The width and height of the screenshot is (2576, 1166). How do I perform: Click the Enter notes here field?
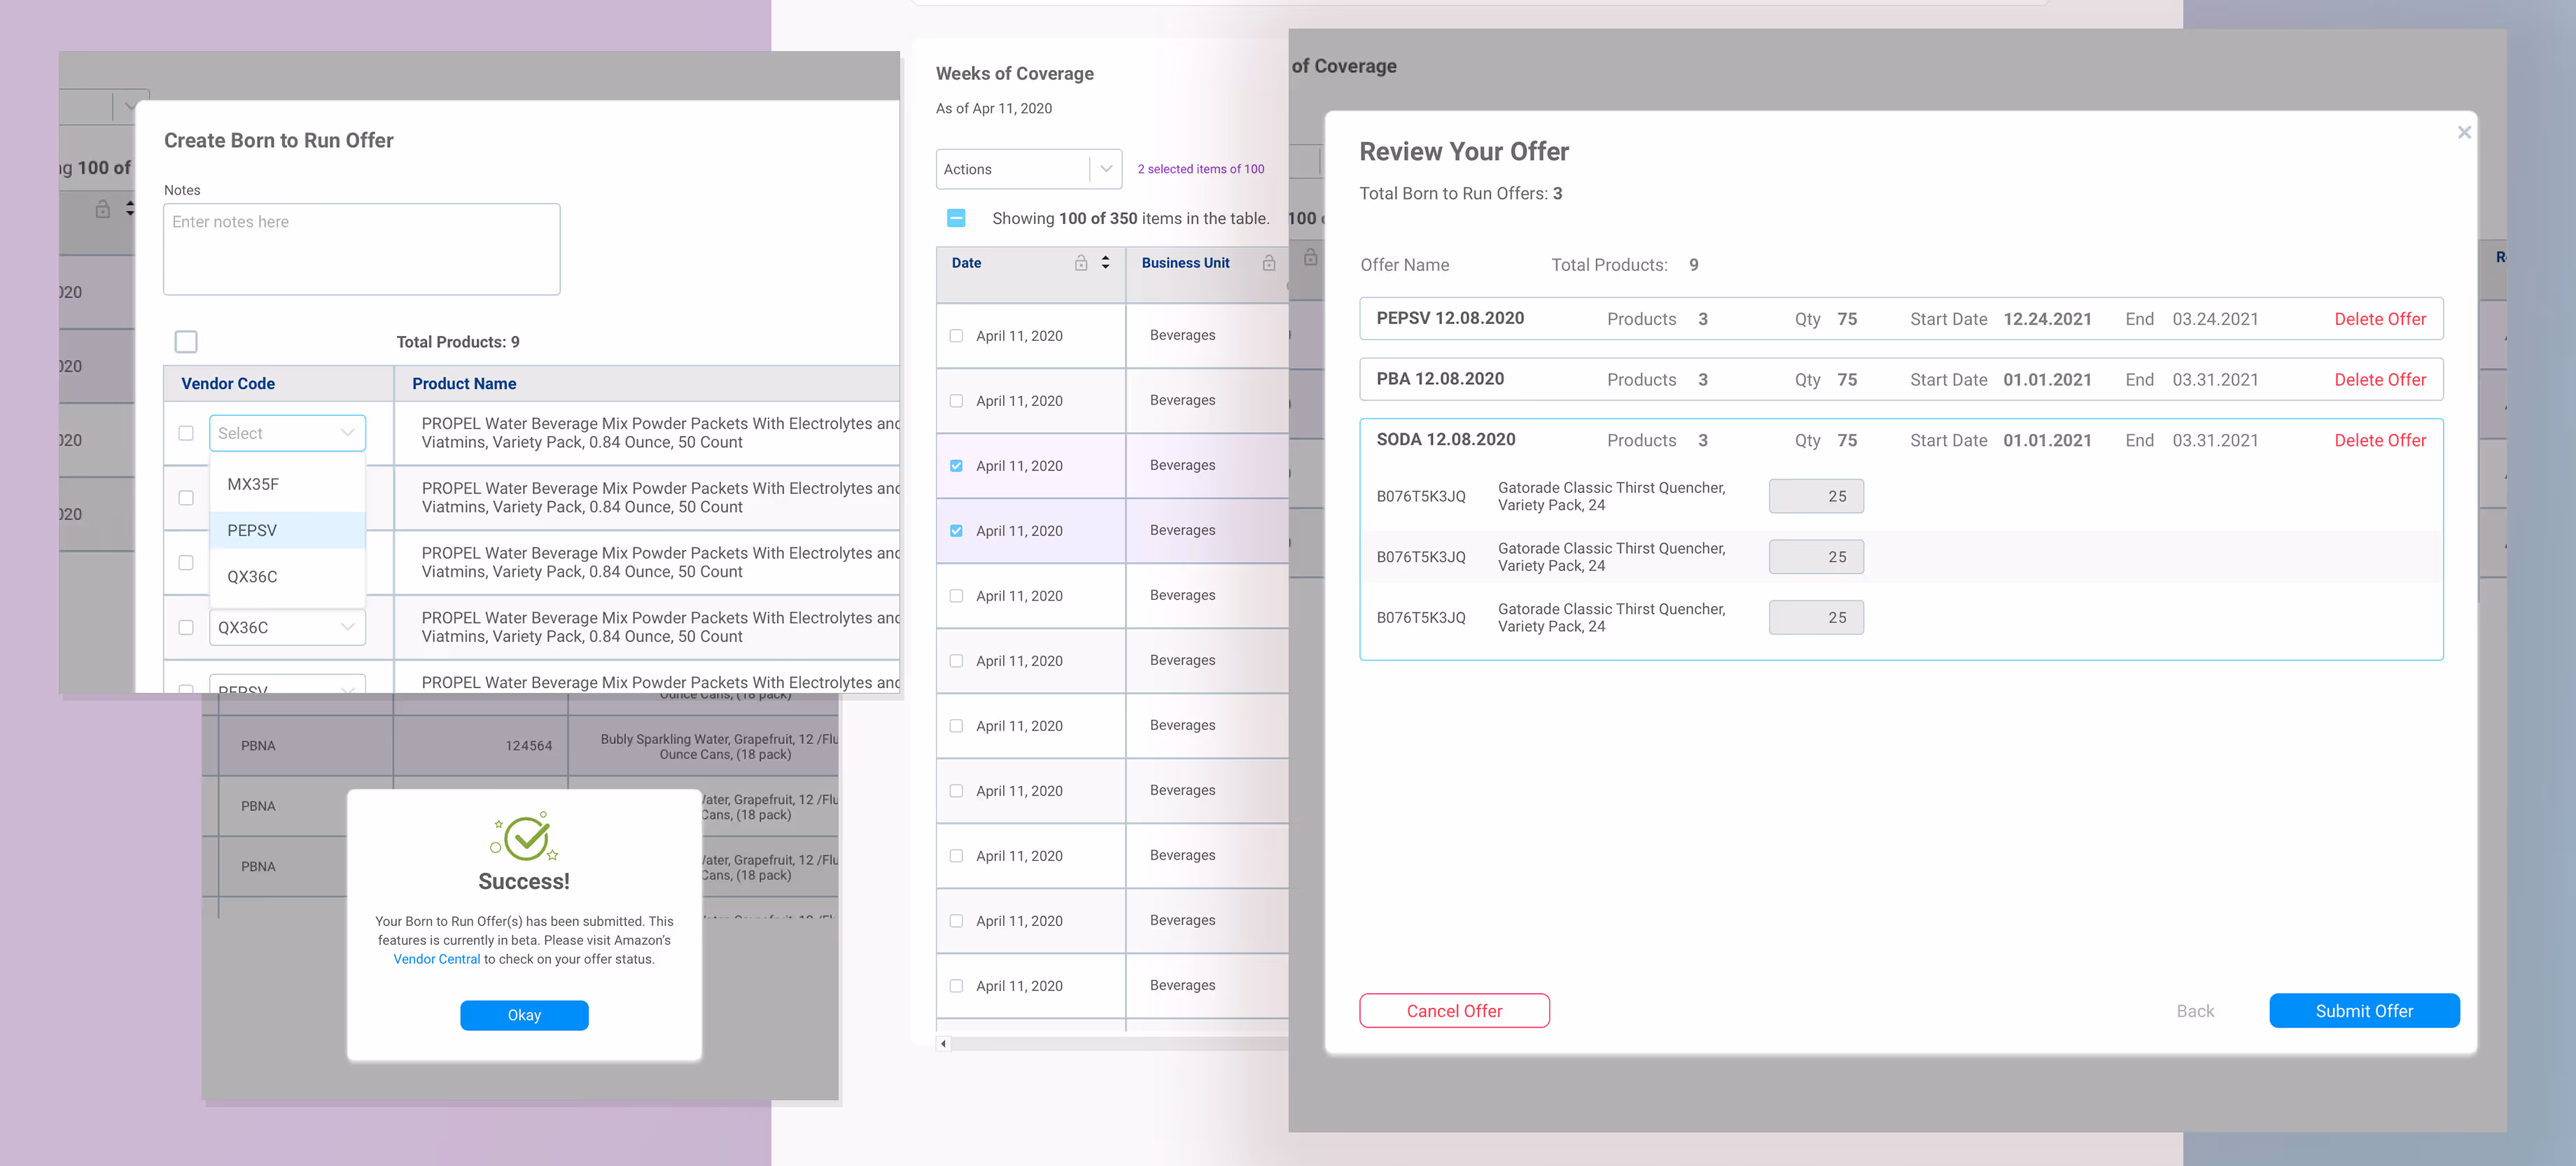(361, 249)
